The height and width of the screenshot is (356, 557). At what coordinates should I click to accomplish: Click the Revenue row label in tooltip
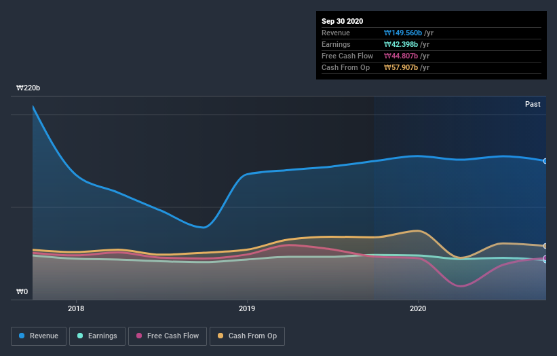[336, 33]
